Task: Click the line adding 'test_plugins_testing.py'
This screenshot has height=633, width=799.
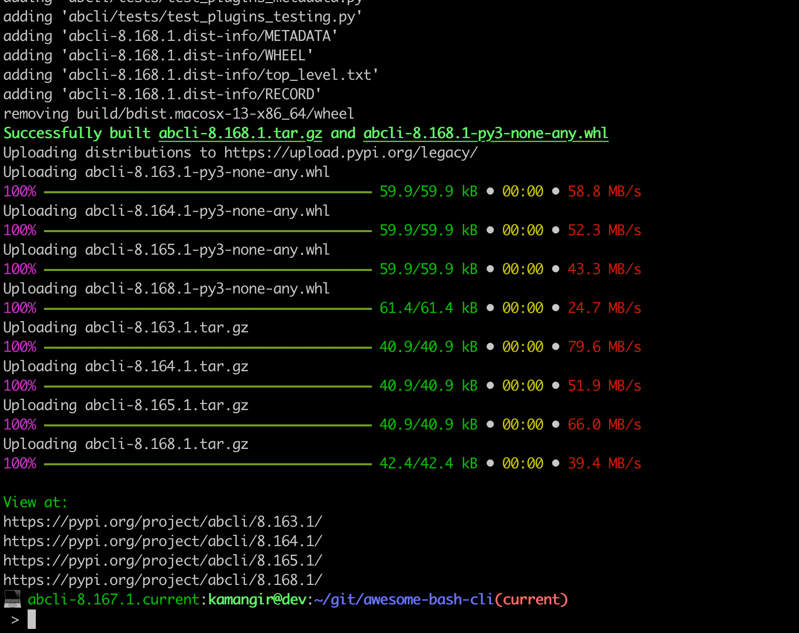Action: (x=183, y=17)
